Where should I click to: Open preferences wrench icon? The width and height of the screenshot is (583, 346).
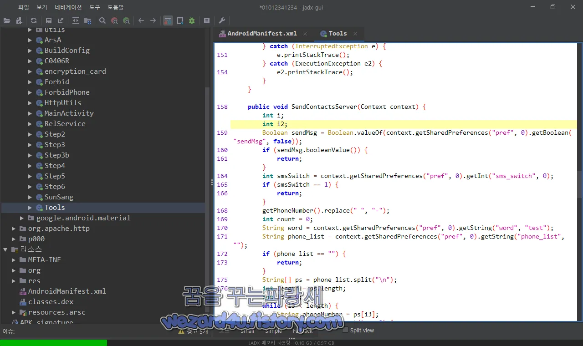(222, 20)
